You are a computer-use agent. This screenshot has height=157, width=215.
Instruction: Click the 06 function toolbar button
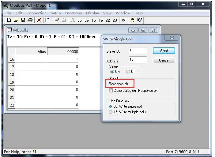click(x=87, y=20)
